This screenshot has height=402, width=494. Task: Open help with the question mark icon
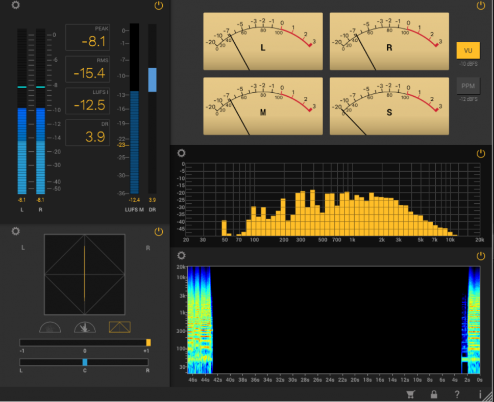457,394
